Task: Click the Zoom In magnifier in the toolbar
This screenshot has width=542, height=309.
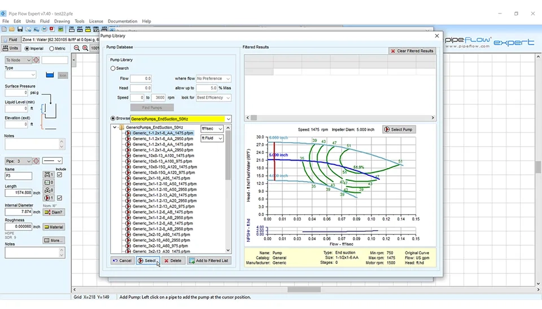Action: coord(85,48)
